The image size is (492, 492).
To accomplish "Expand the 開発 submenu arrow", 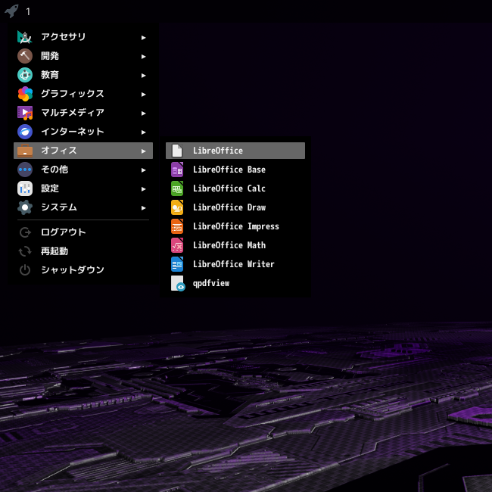I will click(x=143, y=57).
